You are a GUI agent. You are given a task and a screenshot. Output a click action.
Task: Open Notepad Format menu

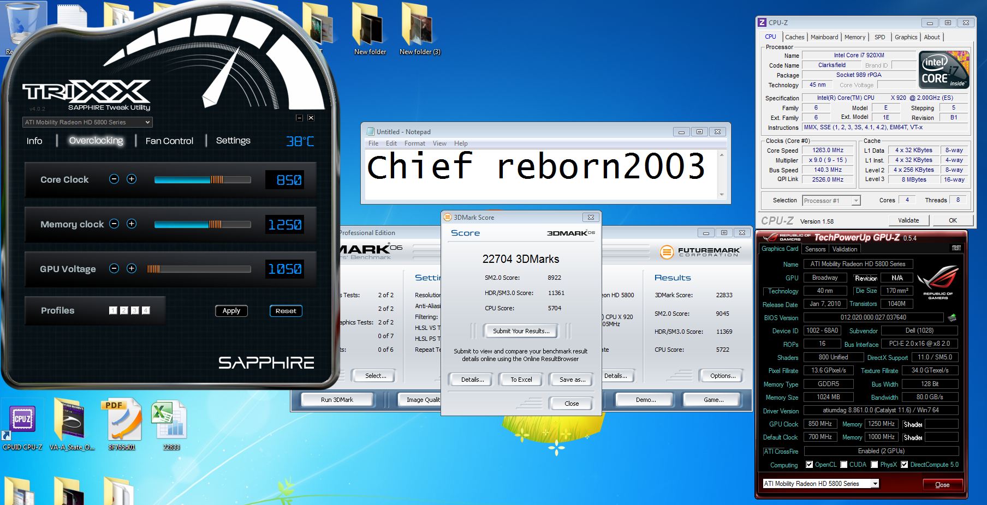point(414,143)
